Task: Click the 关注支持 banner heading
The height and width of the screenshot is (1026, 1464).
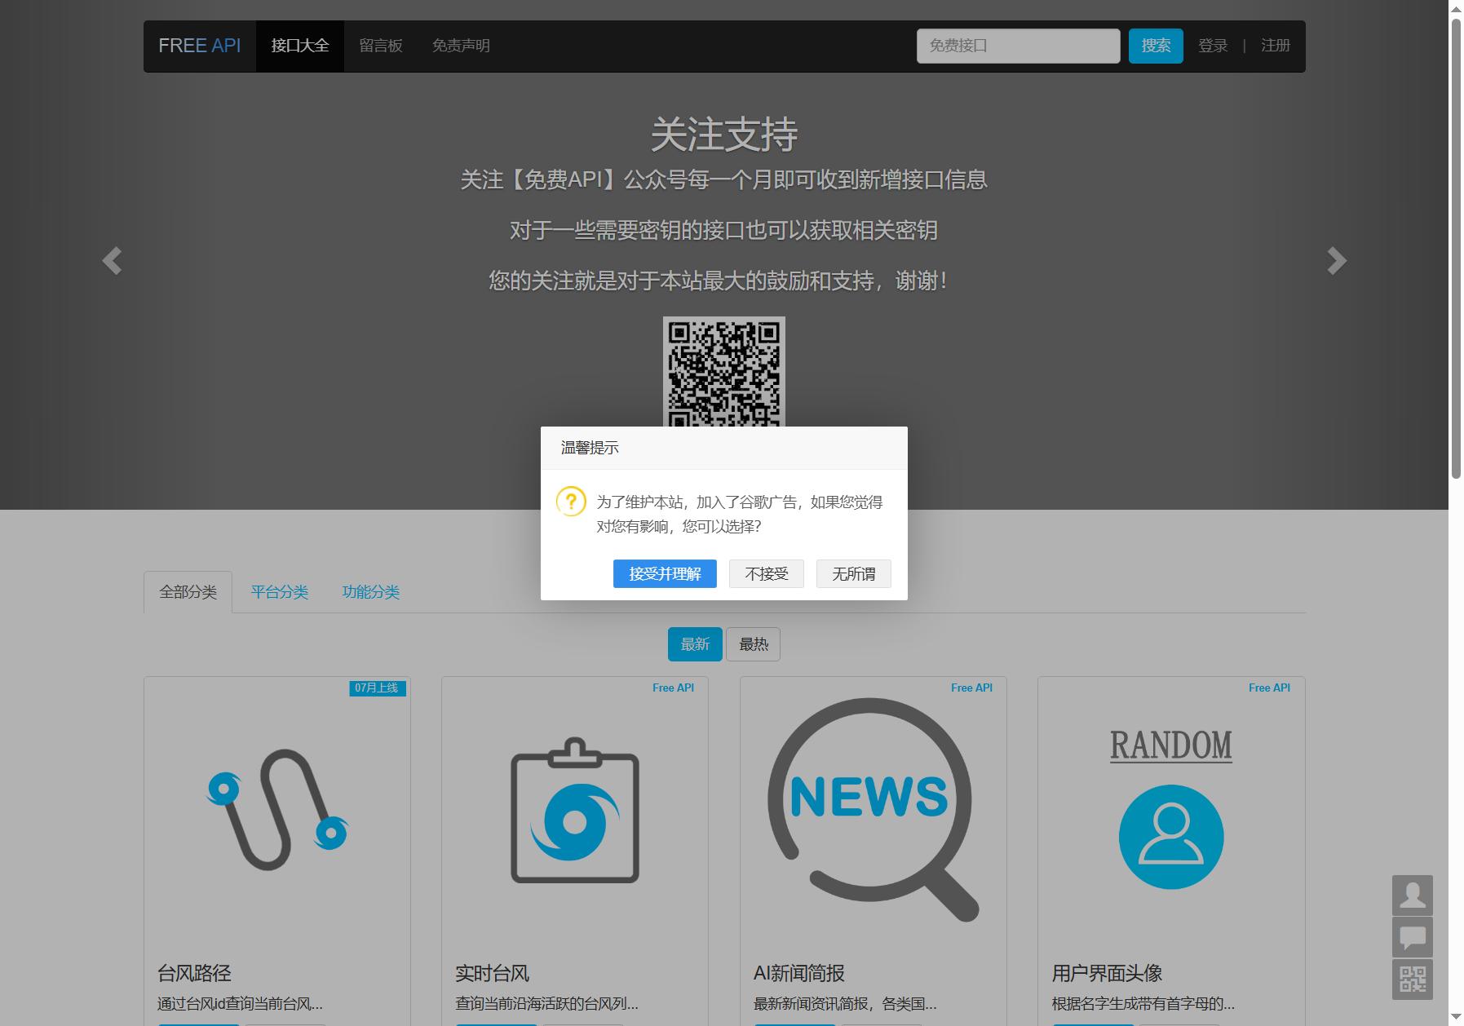Action: point(724,135)
